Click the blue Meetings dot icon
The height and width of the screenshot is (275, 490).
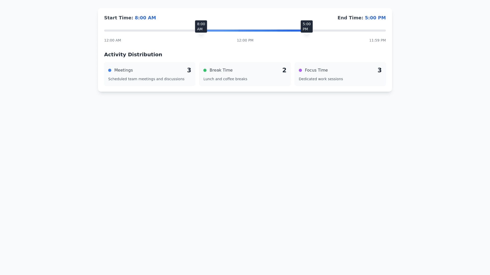tap(110, 70)
